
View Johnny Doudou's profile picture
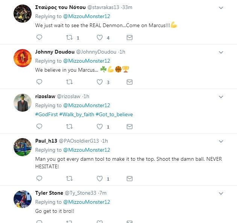pyautogui.click(x=23, y=58)
